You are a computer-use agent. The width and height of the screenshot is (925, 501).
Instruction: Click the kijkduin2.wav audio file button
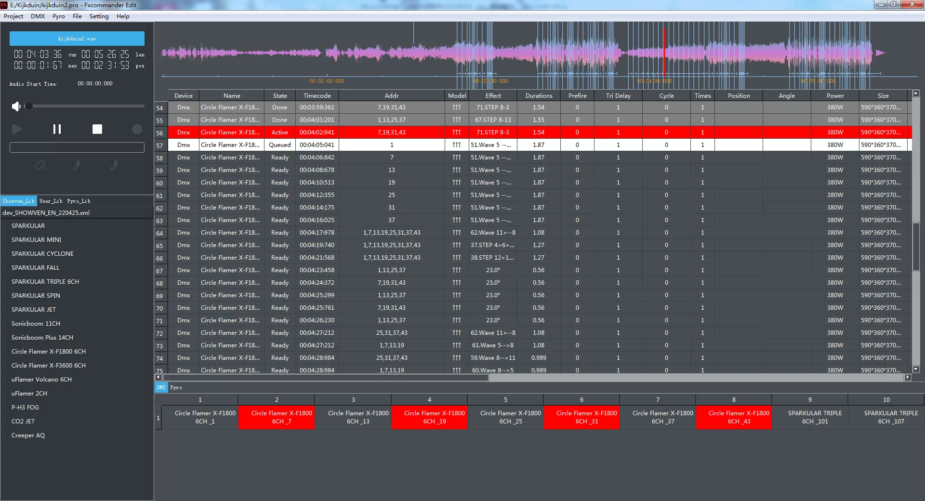point(77,39)
